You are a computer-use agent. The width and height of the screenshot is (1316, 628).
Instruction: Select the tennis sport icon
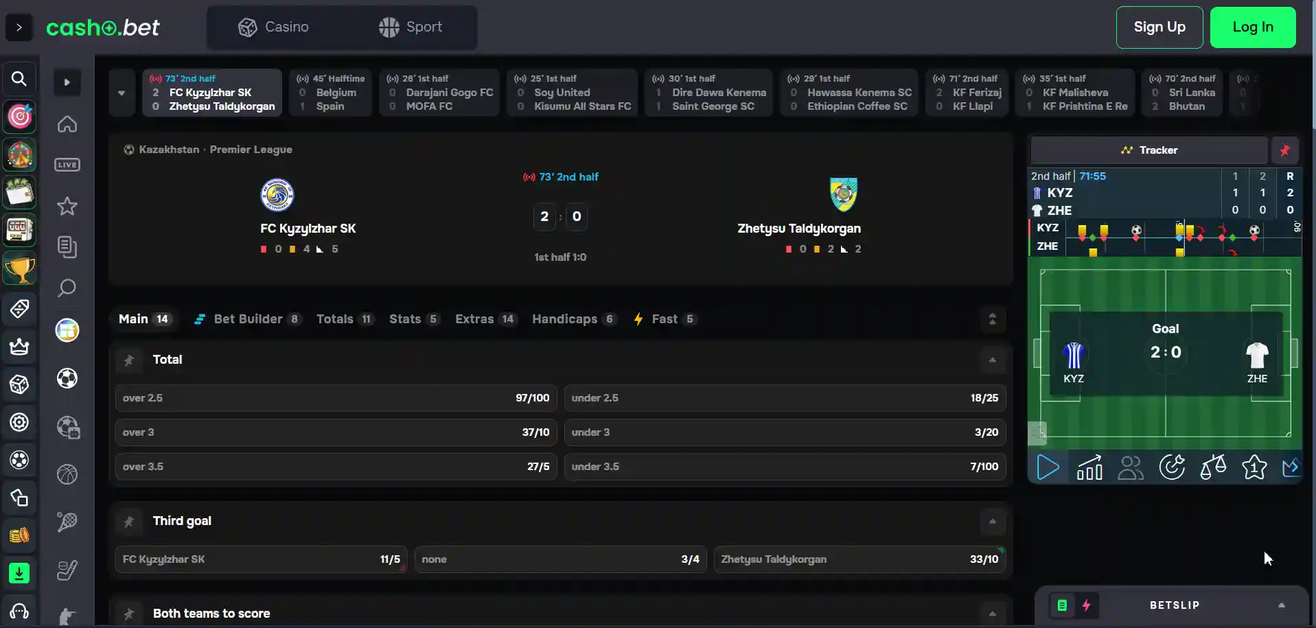[x=67, y=522]
